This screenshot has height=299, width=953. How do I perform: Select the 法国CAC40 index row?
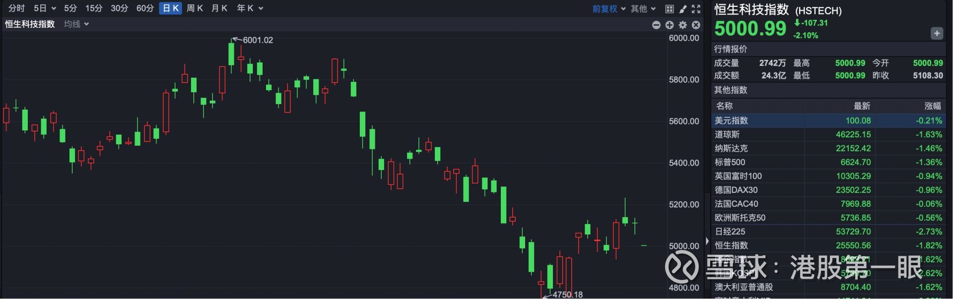tap(828, 204)
